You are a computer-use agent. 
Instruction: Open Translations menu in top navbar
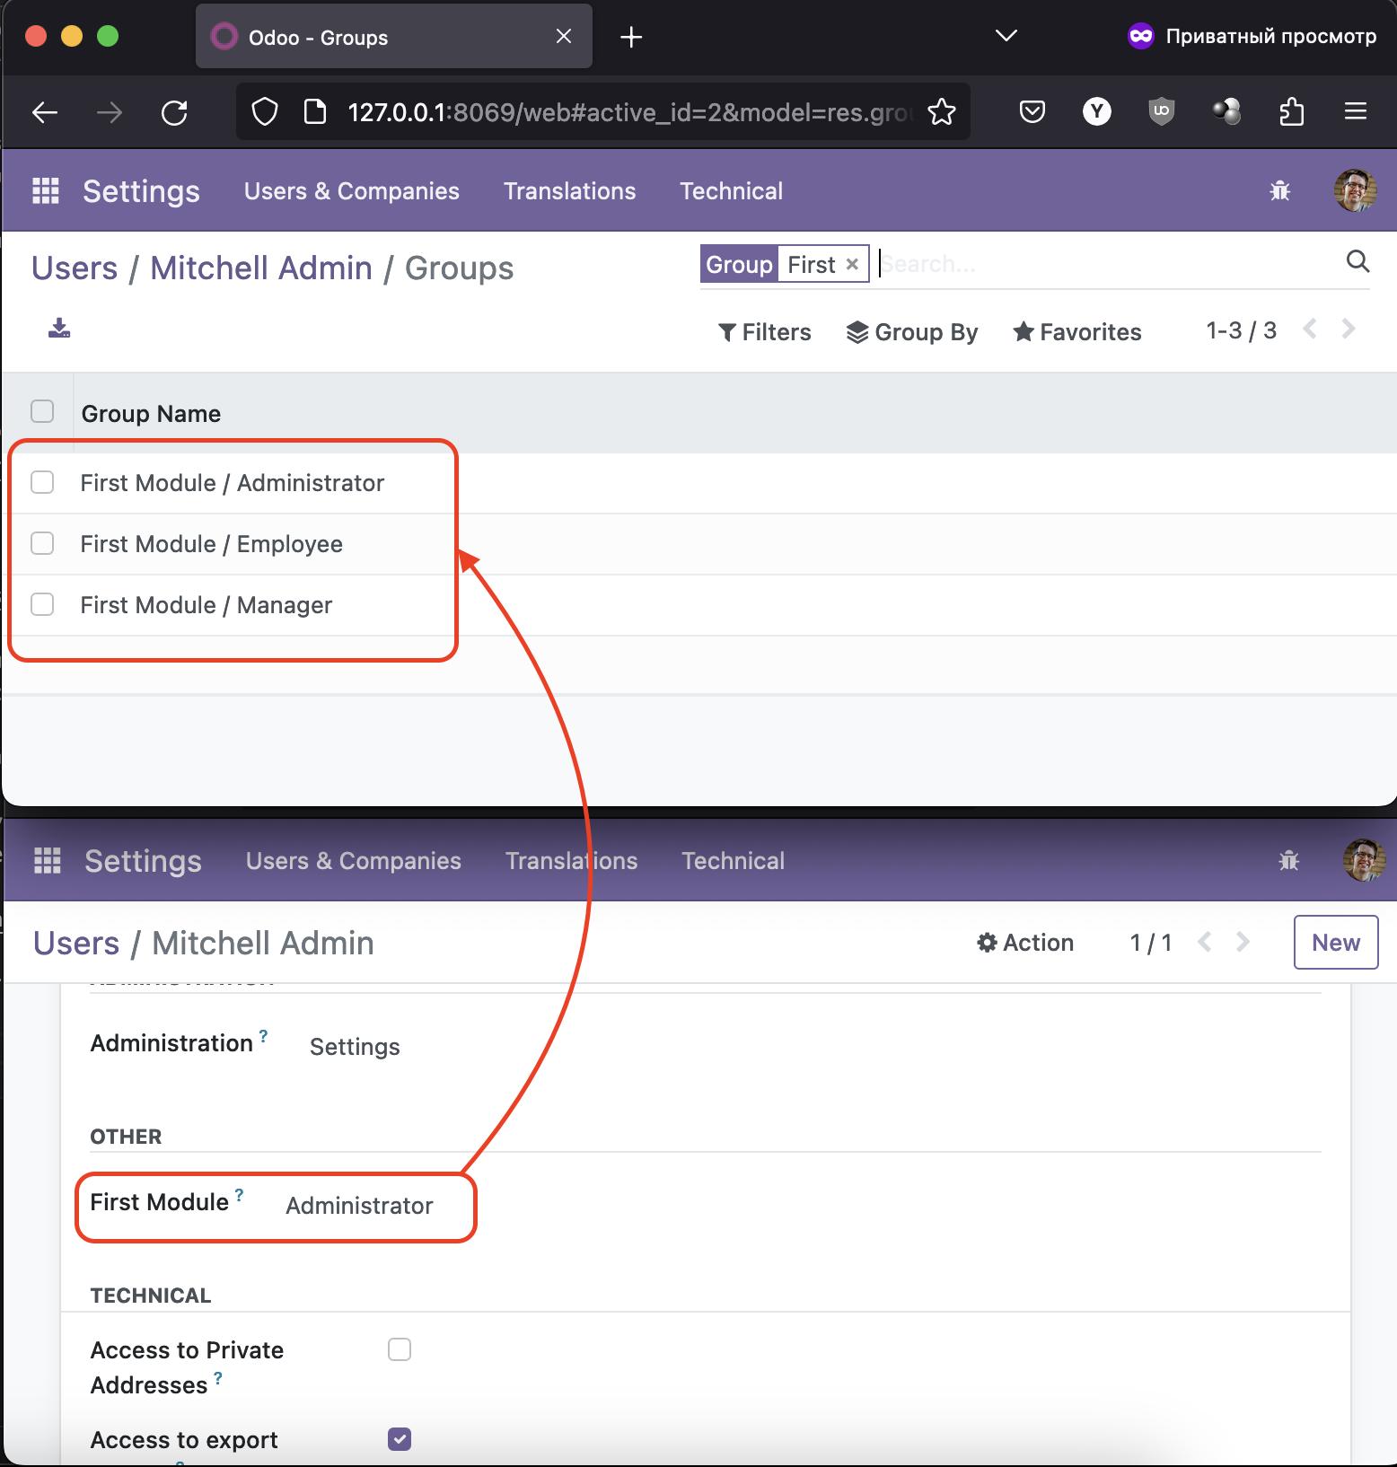coord(569,191)
